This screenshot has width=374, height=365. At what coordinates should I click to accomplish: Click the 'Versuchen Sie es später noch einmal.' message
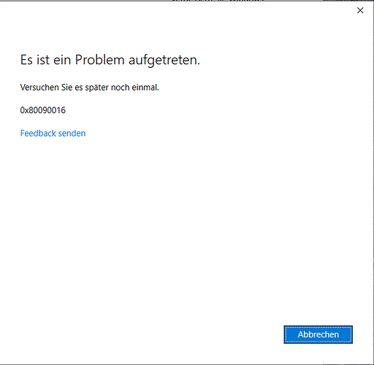tap(90, 88)
